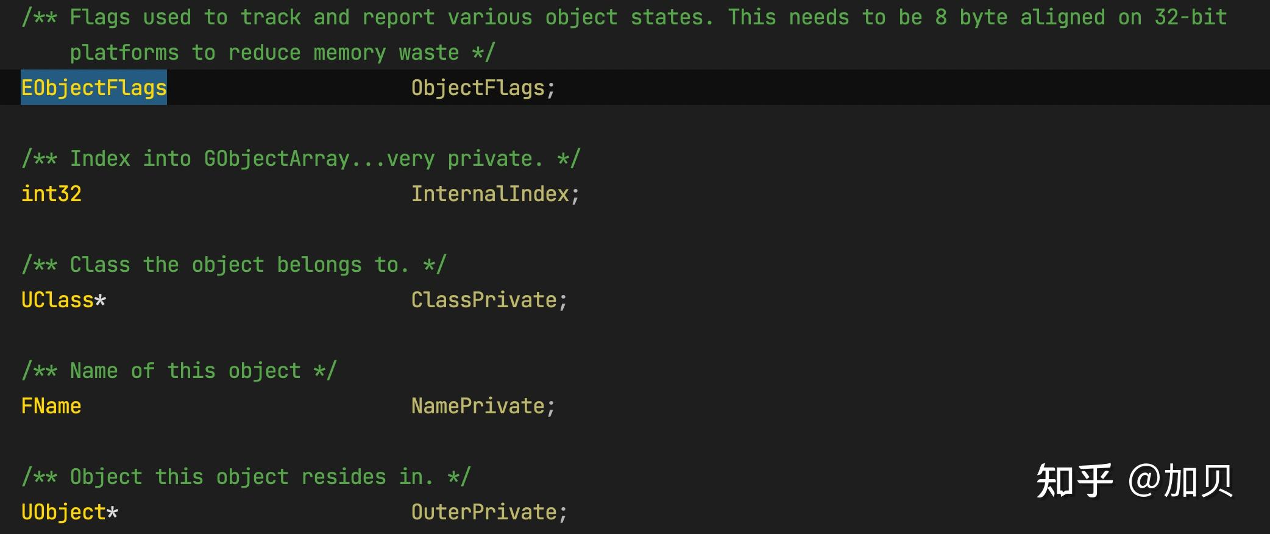
Task: Select the OuterPrivate member name
Action: pyautogui.click(x=484, y=512)
